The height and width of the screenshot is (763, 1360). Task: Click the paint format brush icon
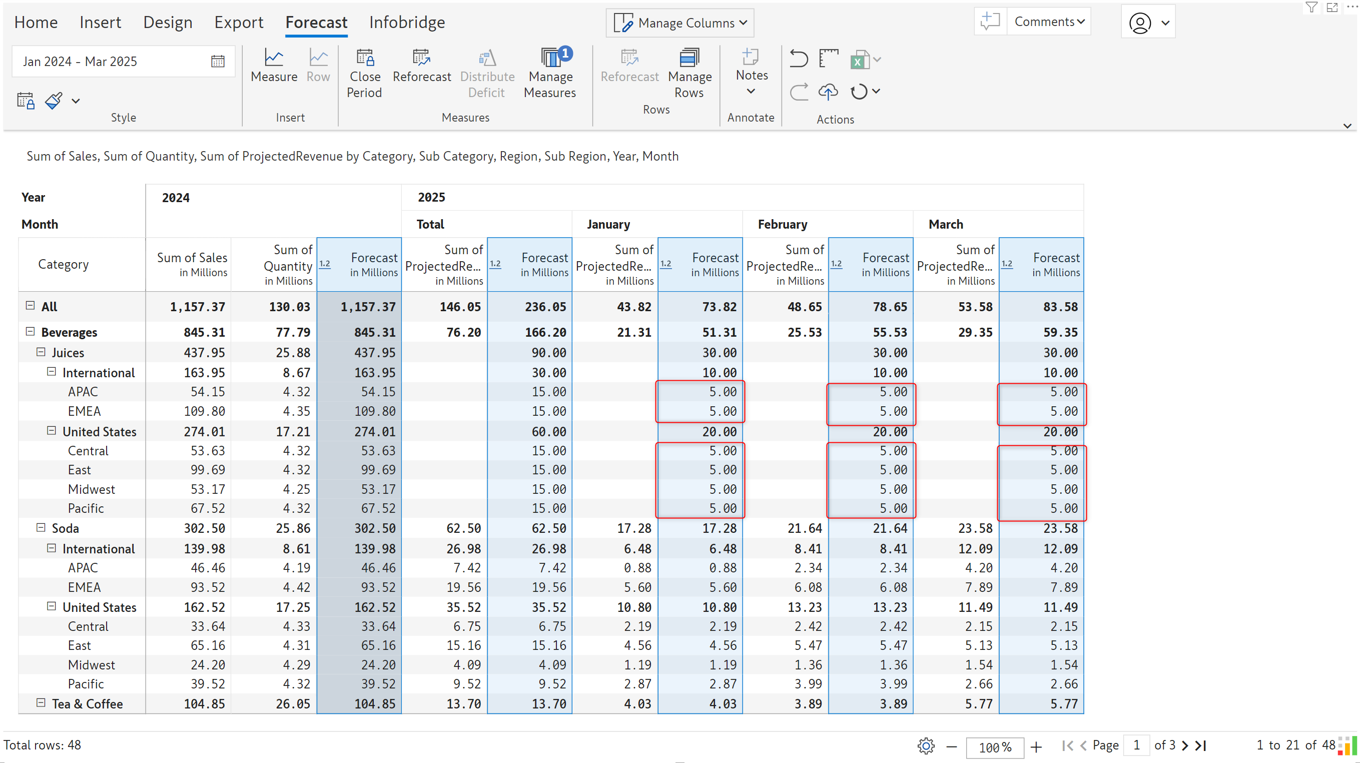click(54, 101)
